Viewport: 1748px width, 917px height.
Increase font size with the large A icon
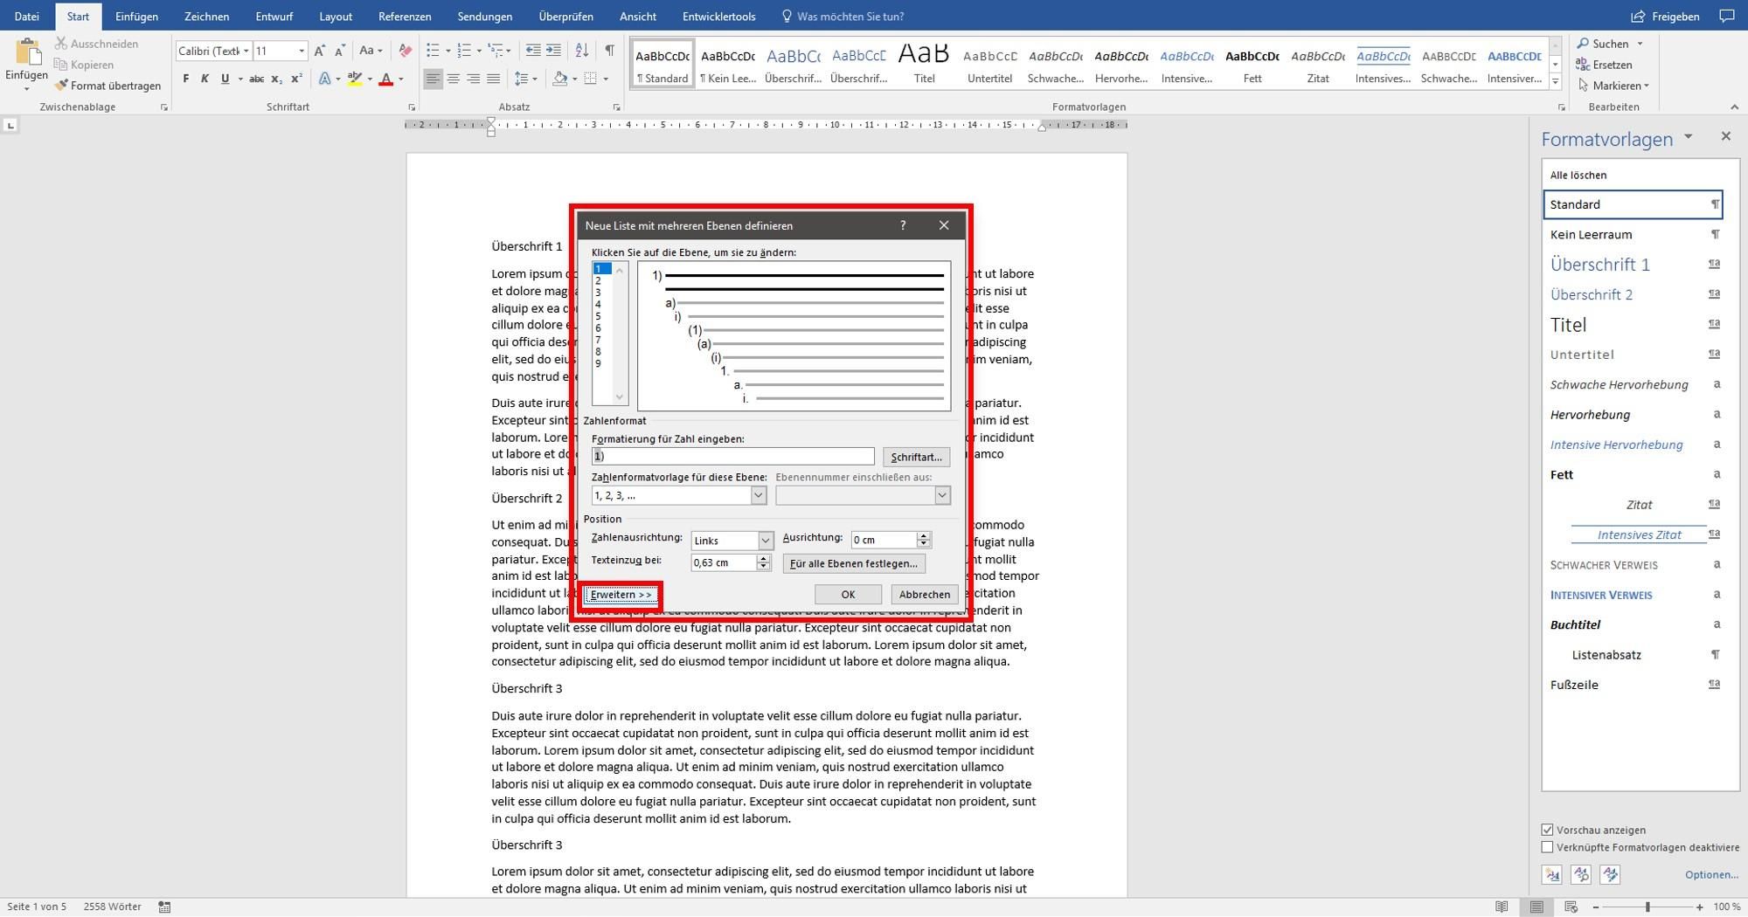click(320, 51)
